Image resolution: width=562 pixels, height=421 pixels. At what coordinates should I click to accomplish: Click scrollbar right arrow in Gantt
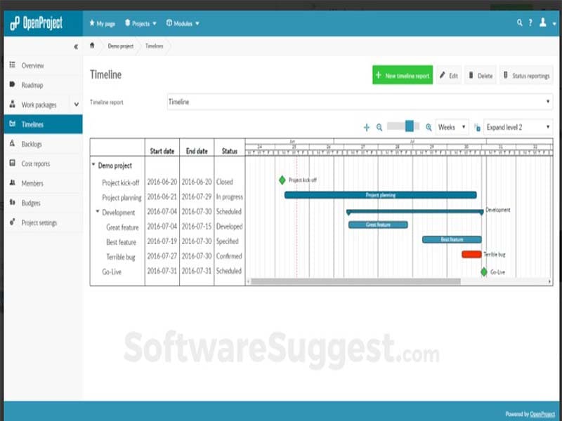(x=549, y=282)
